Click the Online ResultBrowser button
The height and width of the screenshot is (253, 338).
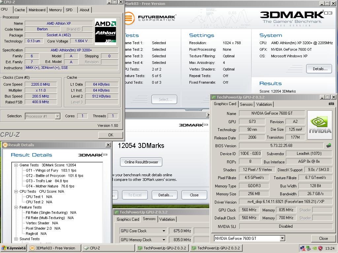[x=141, y=162]
